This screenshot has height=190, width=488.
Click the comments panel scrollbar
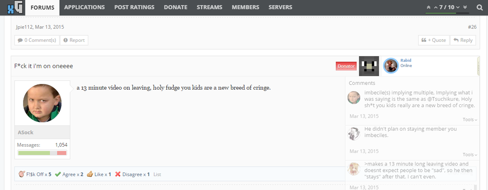475,187
